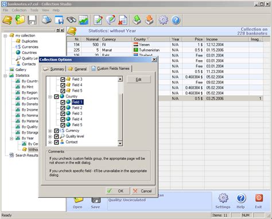Click the blue question mark toolbar icon
The image size is (272, 219).
point(176,20)
